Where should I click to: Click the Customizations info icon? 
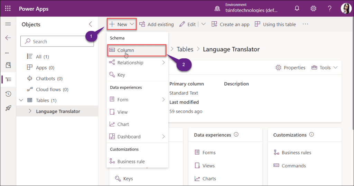click(x=311, y=135)
